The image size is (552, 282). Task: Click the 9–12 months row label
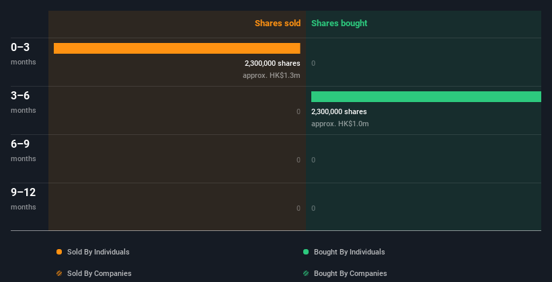(x=24, y=199)
